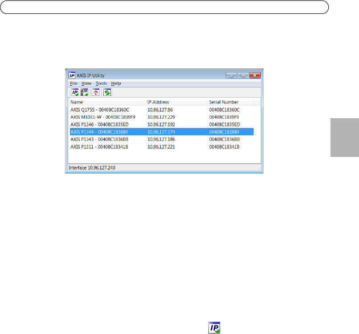
Task: Select the AXIS P1311 - 00408C18341B device name
Action: (99, 147)
